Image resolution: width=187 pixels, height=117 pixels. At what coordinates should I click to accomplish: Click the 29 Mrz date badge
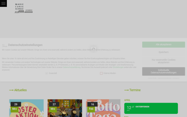point(16,107)
